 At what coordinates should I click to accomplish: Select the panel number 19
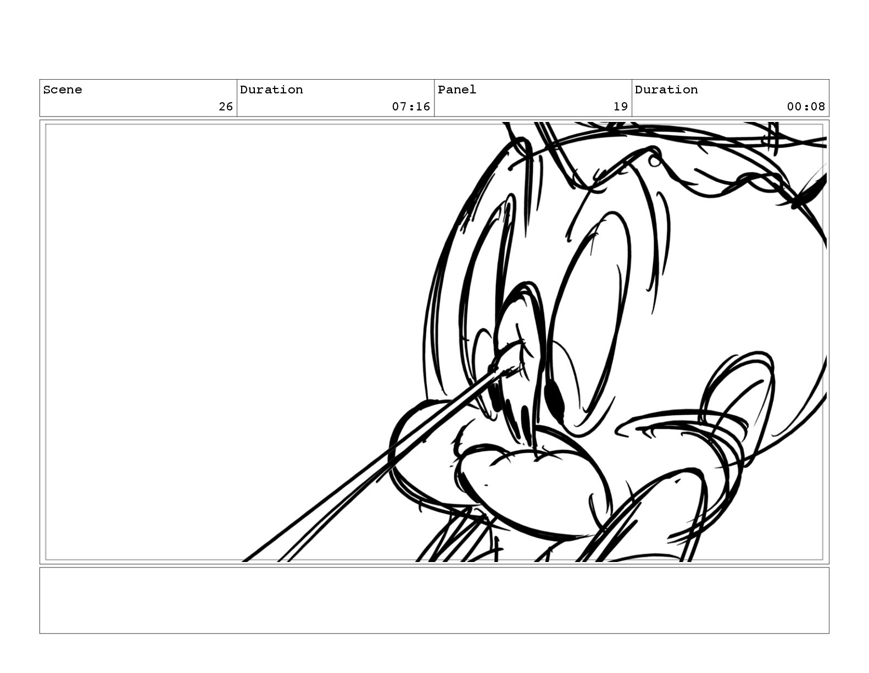point(621,107)
